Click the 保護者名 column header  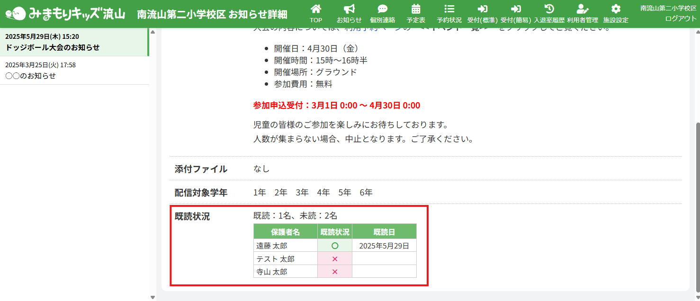[x=285, y=232]
